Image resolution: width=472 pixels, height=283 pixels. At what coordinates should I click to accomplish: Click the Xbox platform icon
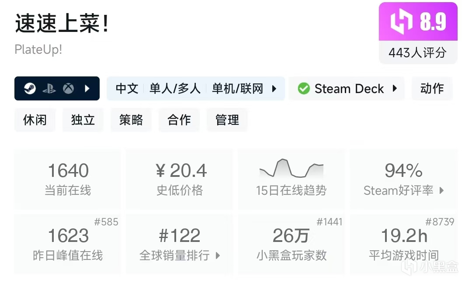point(68,89)
